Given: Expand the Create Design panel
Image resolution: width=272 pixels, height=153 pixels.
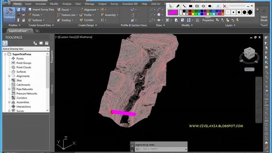Looking at the screenshot, I should pos(88,25).
